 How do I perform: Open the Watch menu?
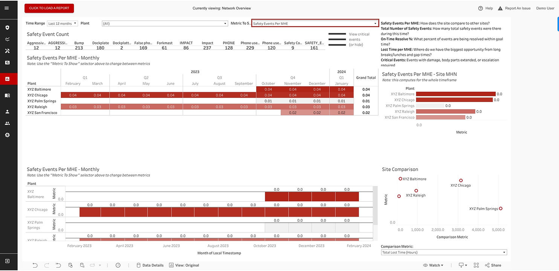(433, 265)
